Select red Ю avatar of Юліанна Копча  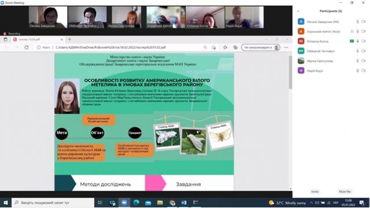pos(301,41)
